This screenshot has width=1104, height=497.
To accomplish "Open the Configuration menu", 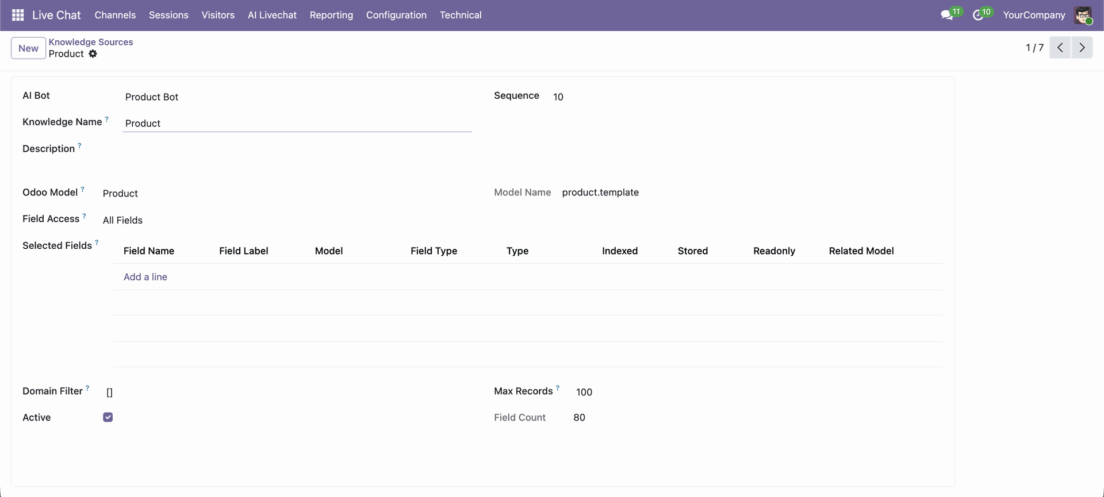I will point(396,16).
